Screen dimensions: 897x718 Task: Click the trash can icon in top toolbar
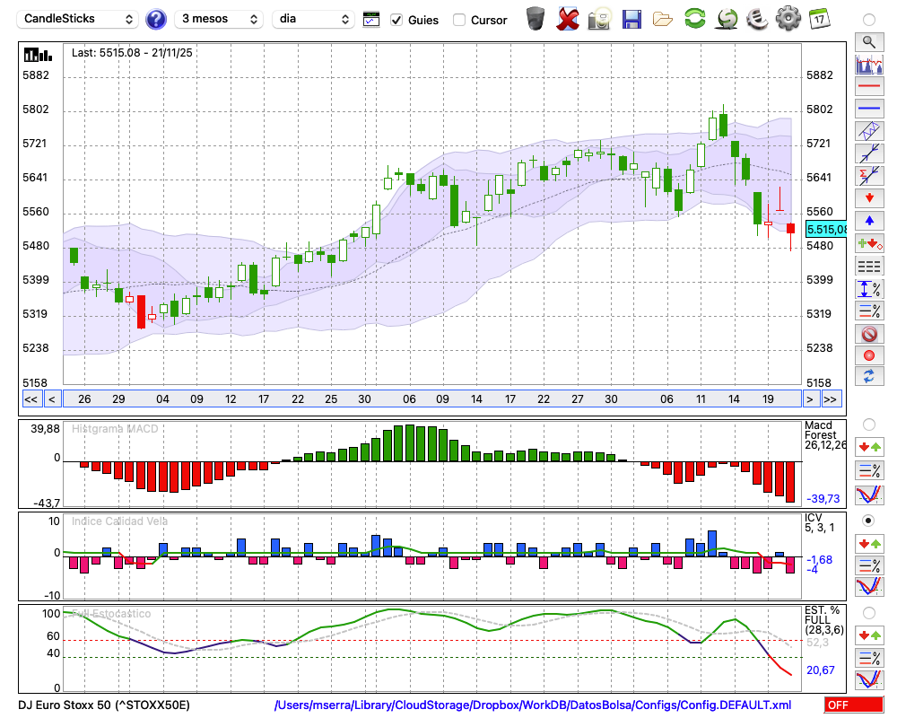[536, 19]
